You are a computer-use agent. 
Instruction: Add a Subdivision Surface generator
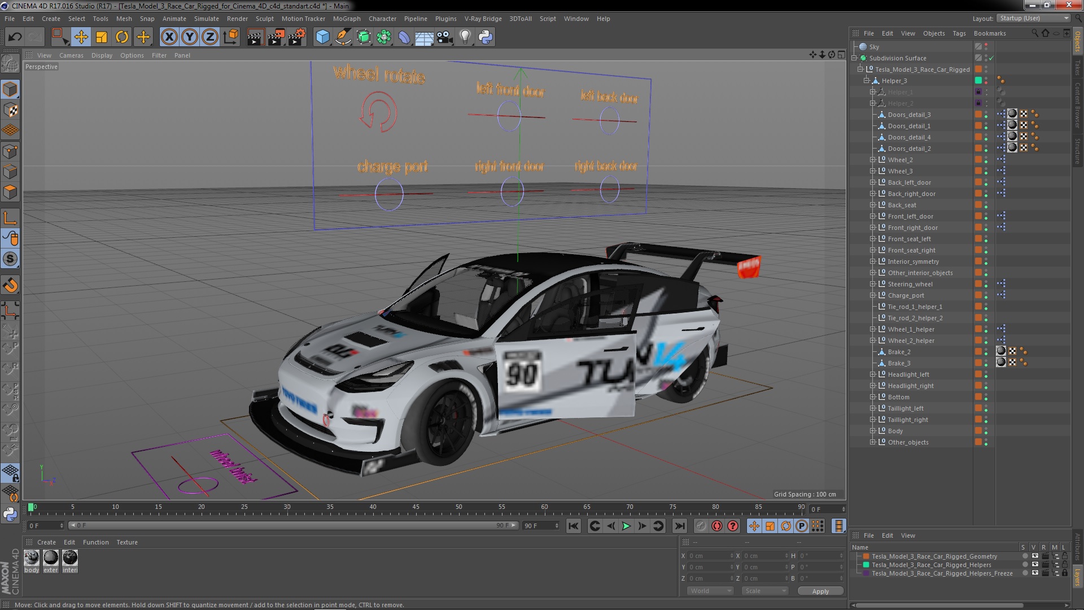[364, 37]
